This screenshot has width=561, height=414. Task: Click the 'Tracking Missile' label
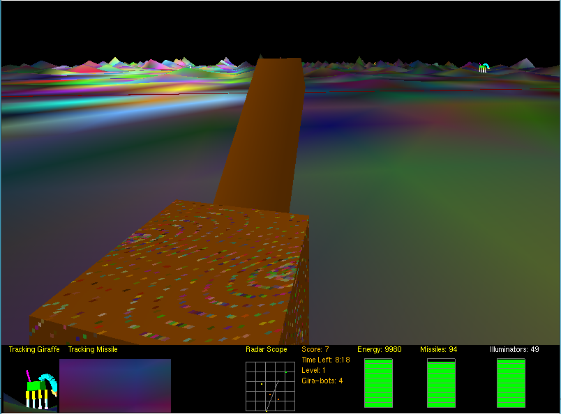tap(93, 349)
